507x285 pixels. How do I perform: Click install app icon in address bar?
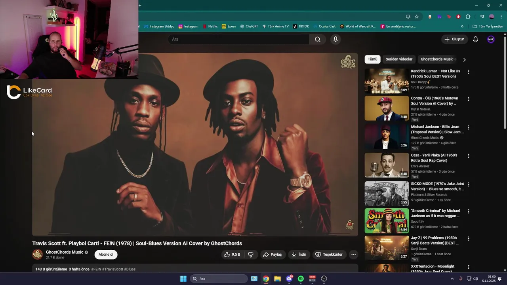(408, 17)
